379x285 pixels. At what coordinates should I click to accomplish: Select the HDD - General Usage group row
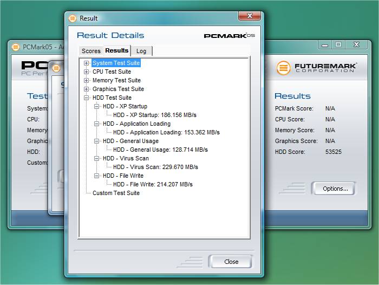[131, 141]
